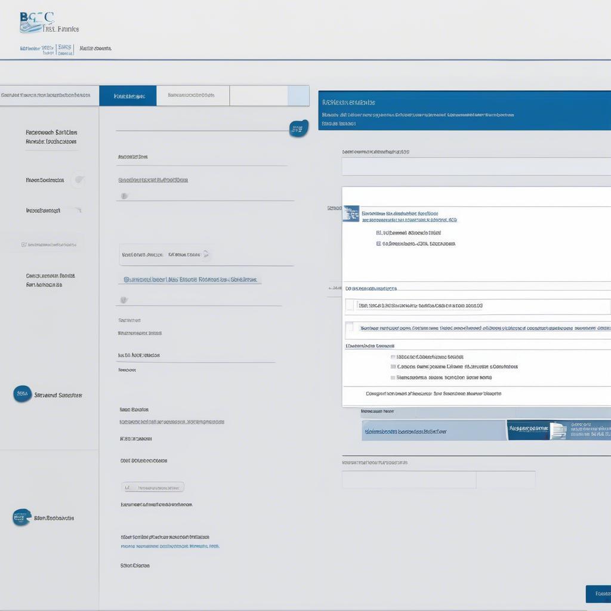Click the document icon in the bottom blue bar
Screen dimensions: 611x611
pos(558,431)
